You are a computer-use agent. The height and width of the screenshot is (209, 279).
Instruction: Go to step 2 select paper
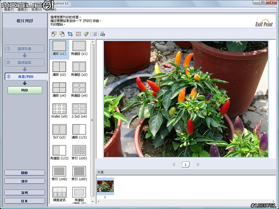(x=24, y=62)
